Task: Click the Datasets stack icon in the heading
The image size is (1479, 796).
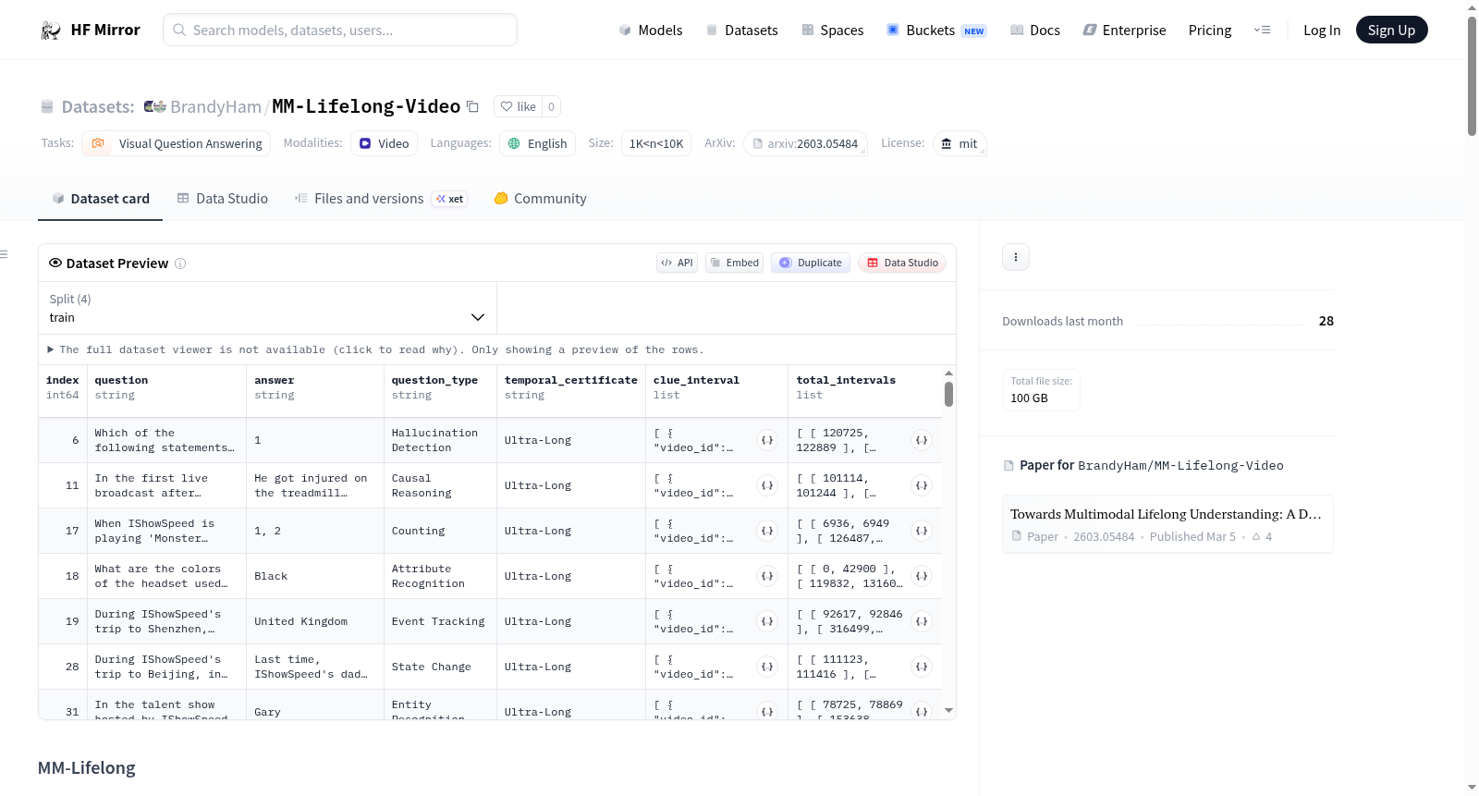Action: tap(47, 107)
